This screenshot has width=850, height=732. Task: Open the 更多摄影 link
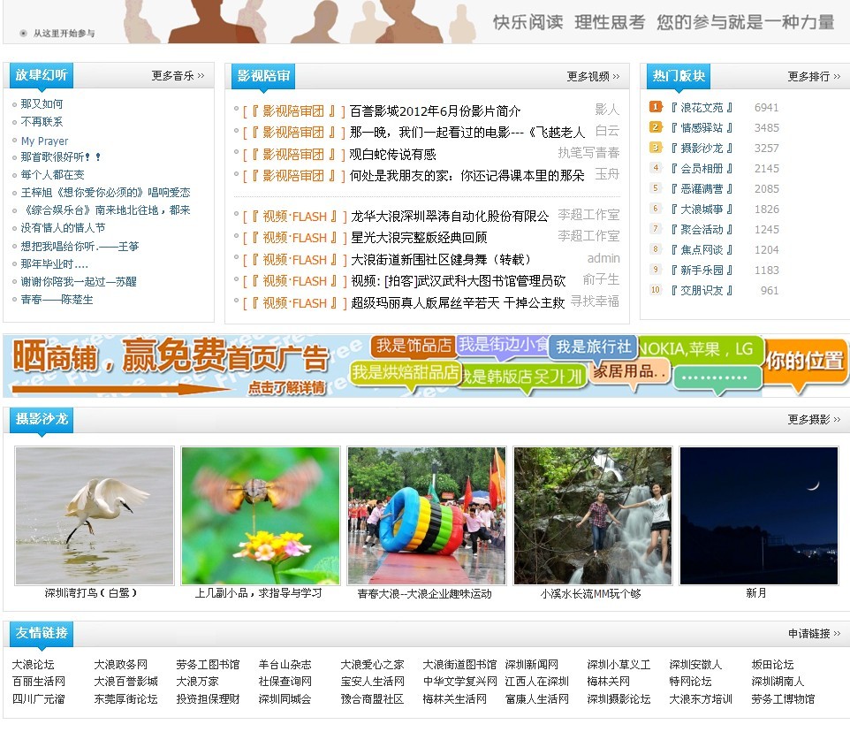(x=814, y=420)
